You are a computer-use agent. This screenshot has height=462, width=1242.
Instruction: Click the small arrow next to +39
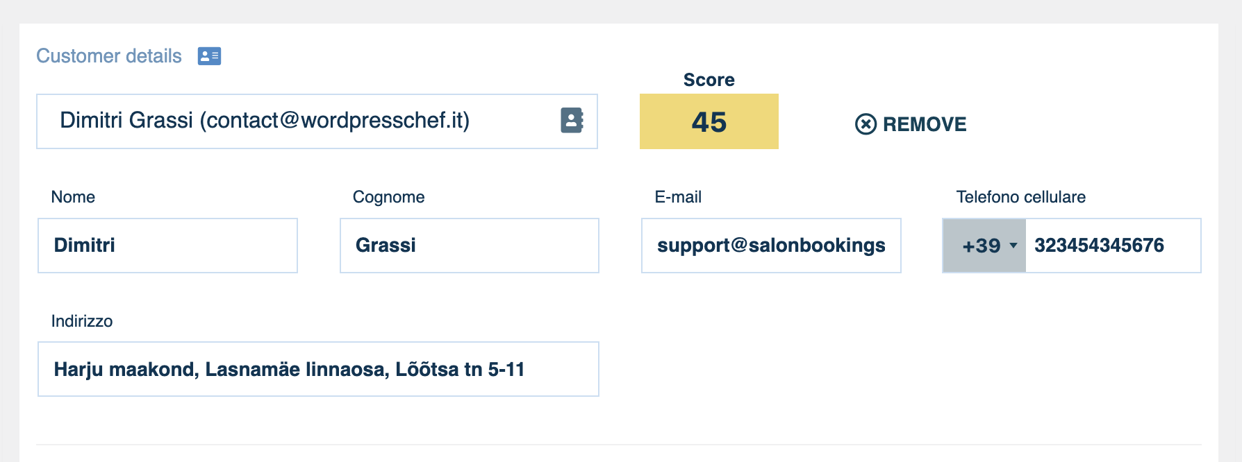click(x=1013, y=246)
